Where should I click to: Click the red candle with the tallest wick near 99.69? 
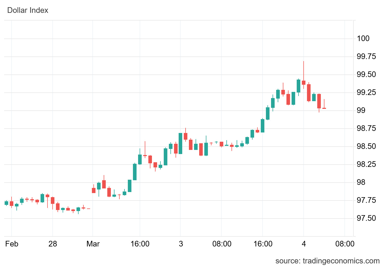(x=304, y=82)
